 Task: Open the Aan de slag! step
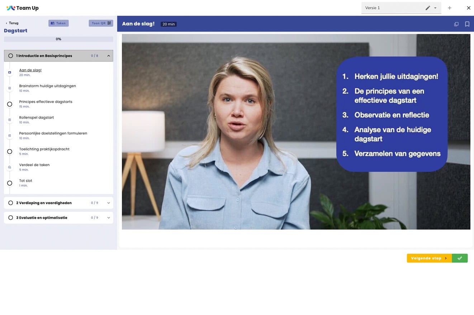click(x=30, y=70)
